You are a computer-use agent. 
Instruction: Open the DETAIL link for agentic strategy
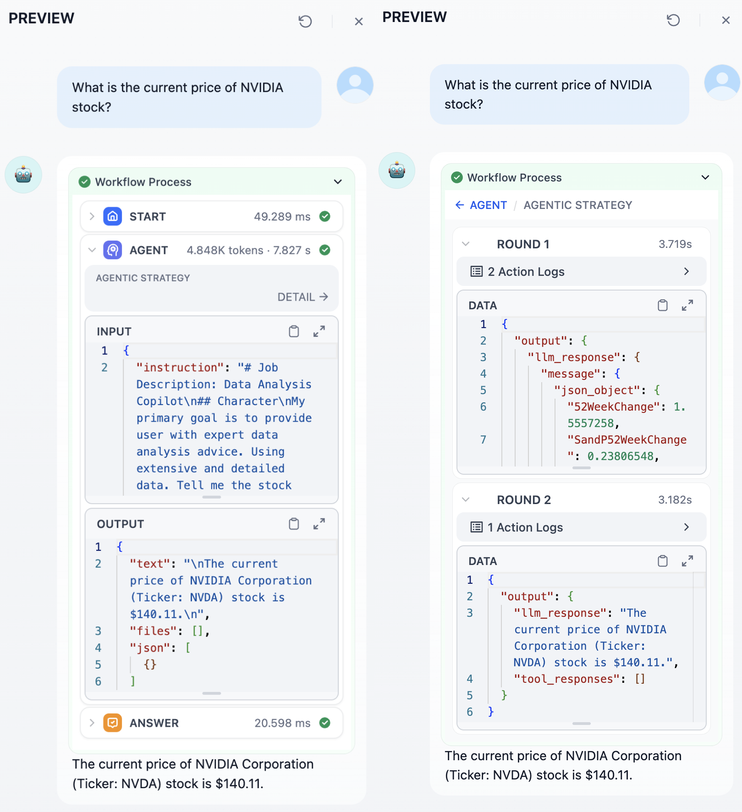pyautogui.click(x=302, y=297)
